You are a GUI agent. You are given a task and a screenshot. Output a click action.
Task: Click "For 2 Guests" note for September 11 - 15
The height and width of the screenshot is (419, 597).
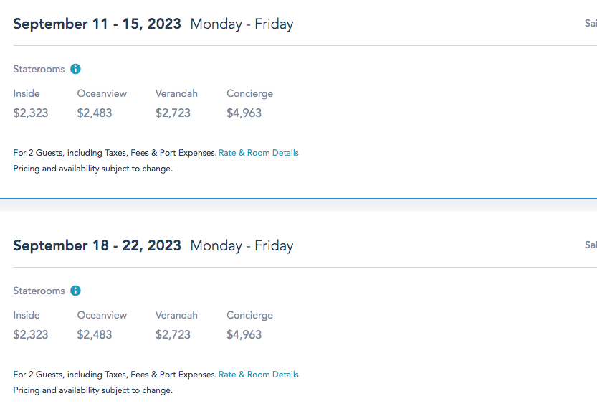(x=115, y=153)
